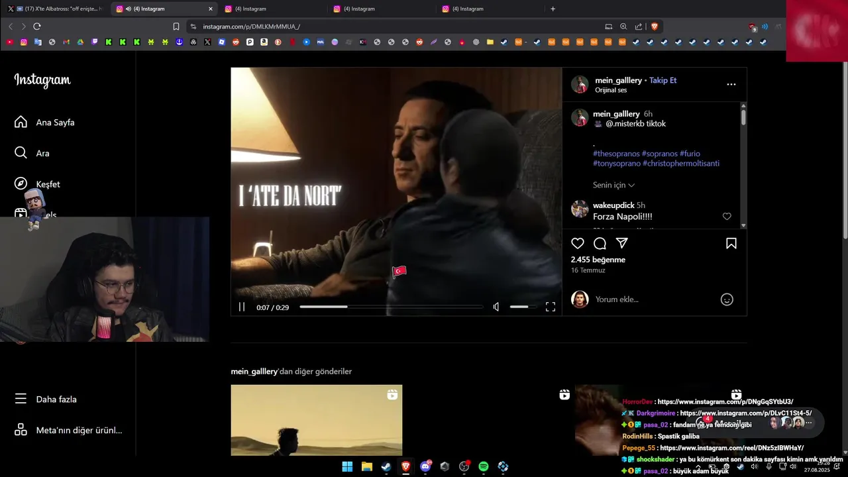Open the #thesopranos hashtag link
This screenshot has width=848, height=477.
(616, 154)
